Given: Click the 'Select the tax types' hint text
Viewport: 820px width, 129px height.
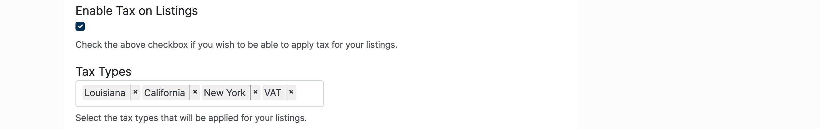Looking at the screenshot, I should point(191,118).
